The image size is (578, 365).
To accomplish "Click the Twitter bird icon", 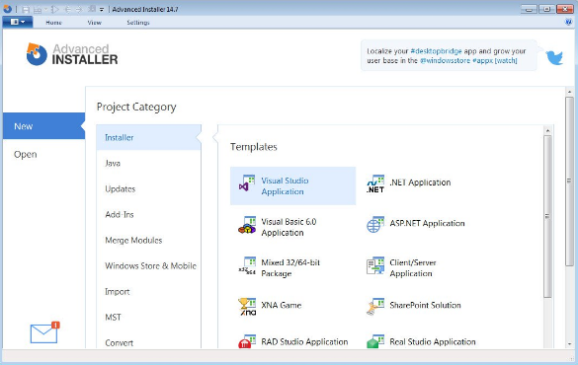I will pos(554,58).
